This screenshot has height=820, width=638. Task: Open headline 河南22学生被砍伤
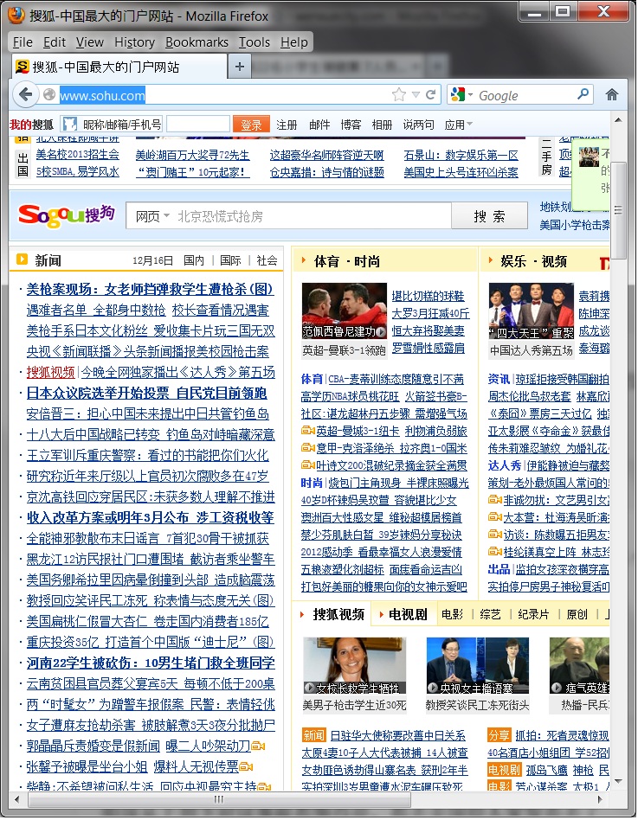(151, 663)
